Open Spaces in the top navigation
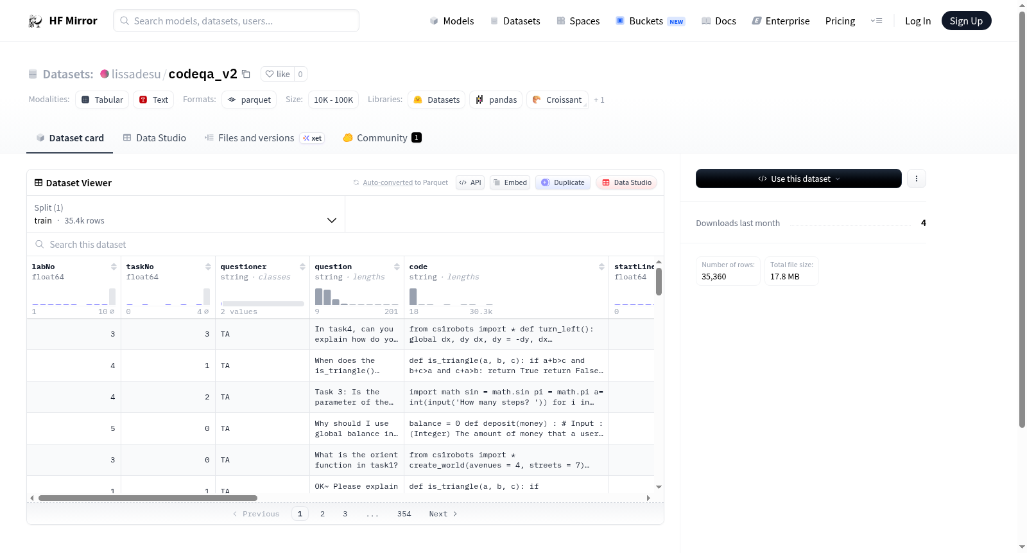The width and height of the screenshot is (1027, 553). (x=578, y=21)
